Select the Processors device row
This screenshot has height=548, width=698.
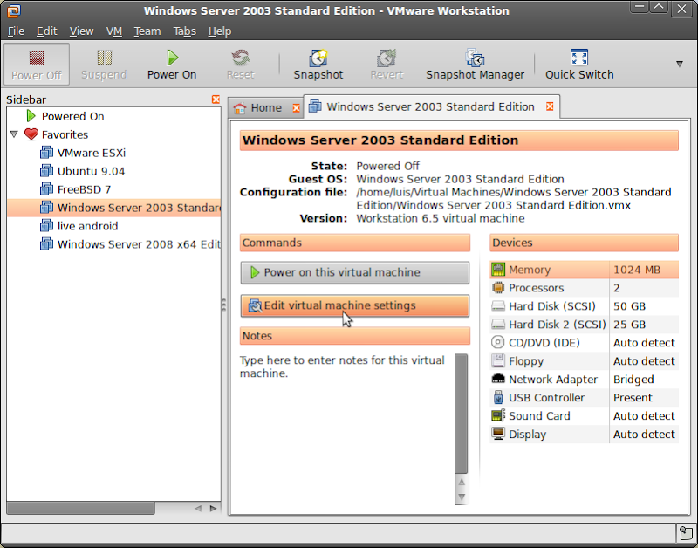click(x=584, y=288)
